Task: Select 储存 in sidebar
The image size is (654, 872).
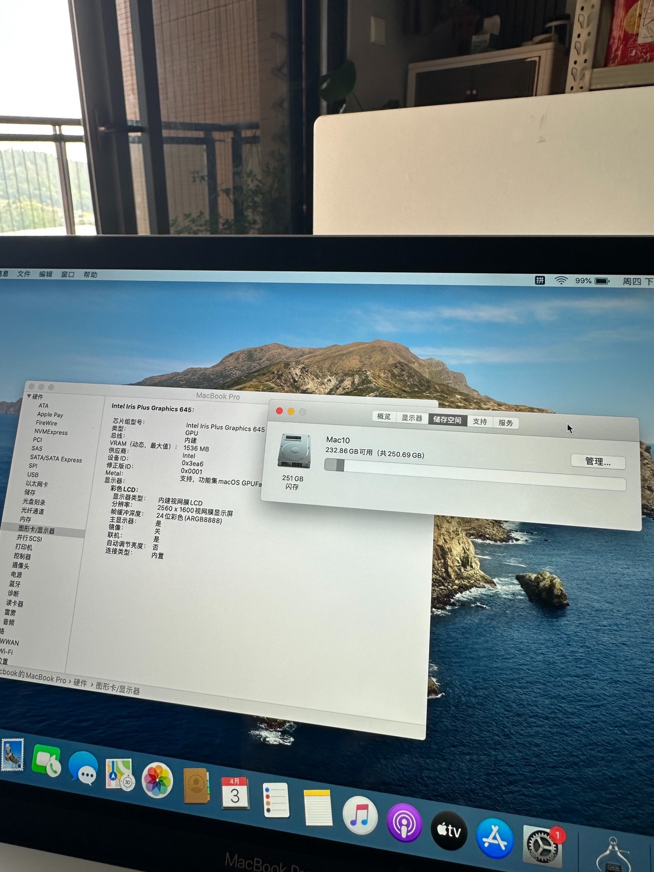Action: [30, 492]
